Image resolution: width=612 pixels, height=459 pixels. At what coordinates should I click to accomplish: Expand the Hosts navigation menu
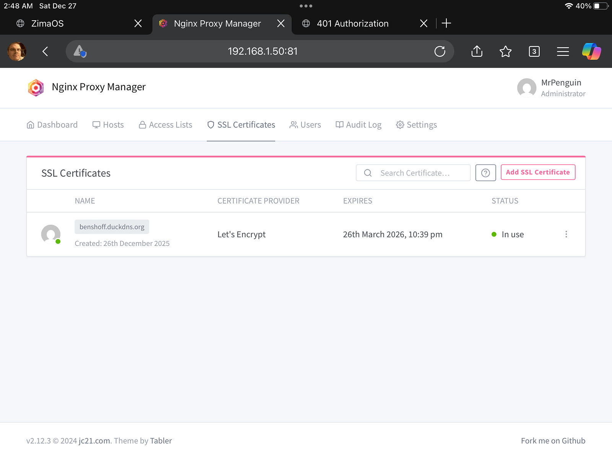pos(108,125)
